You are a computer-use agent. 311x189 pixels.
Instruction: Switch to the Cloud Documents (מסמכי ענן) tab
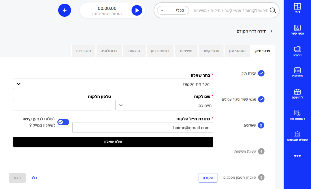pos(237,51)
